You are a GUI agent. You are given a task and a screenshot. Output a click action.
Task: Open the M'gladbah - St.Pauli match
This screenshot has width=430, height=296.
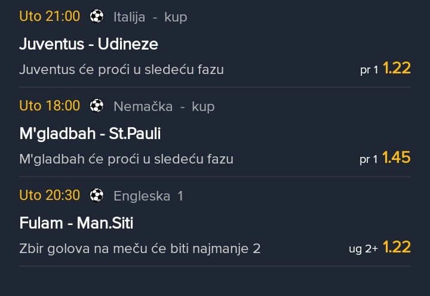(x=90, y=133)
